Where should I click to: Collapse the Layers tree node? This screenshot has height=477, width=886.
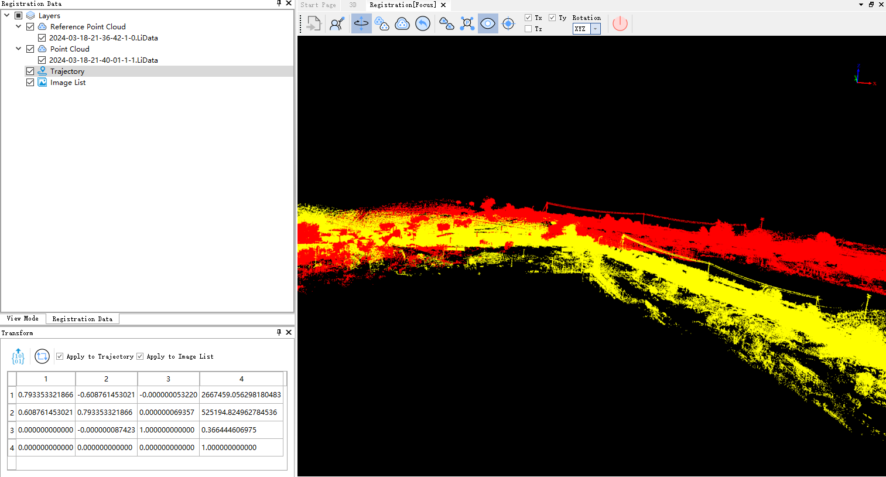tap(7, 15)
